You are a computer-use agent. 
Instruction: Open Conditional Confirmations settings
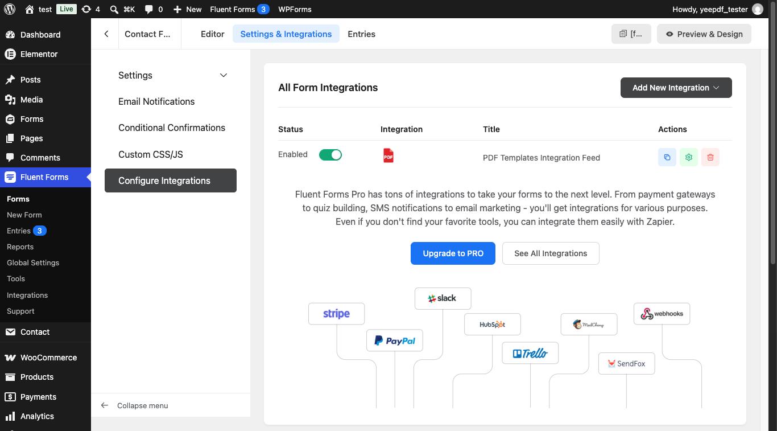[x=172, y=128]
